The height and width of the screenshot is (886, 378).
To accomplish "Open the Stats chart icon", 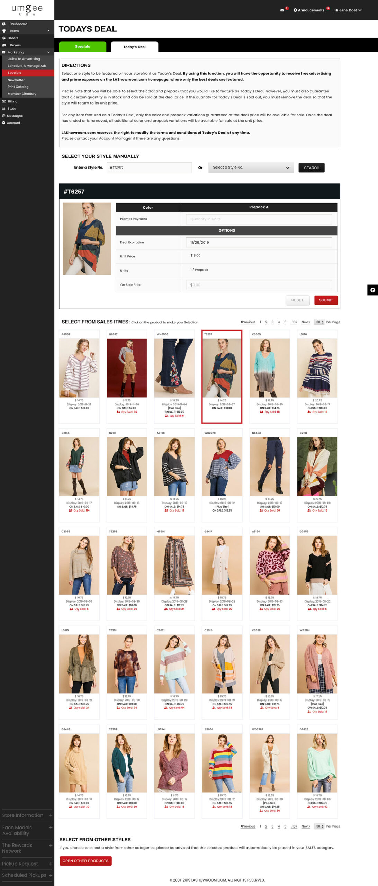I will tap(4, 108).
